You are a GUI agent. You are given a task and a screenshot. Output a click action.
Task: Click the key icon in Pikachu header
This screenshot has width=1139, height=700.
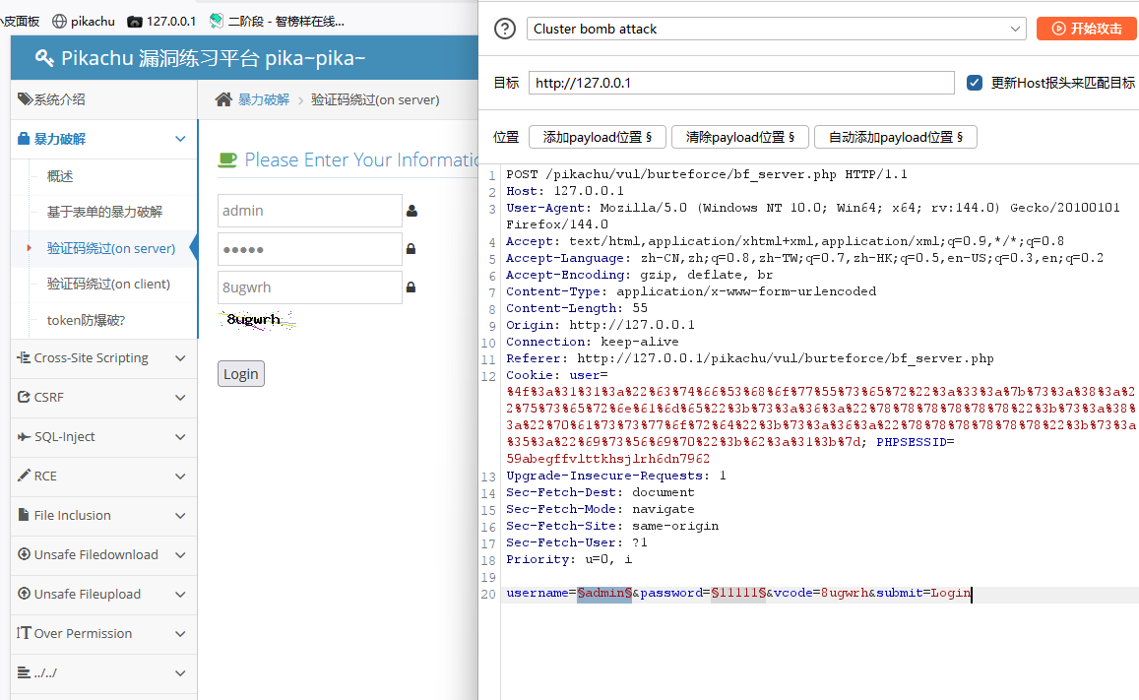tap(44, 58)
